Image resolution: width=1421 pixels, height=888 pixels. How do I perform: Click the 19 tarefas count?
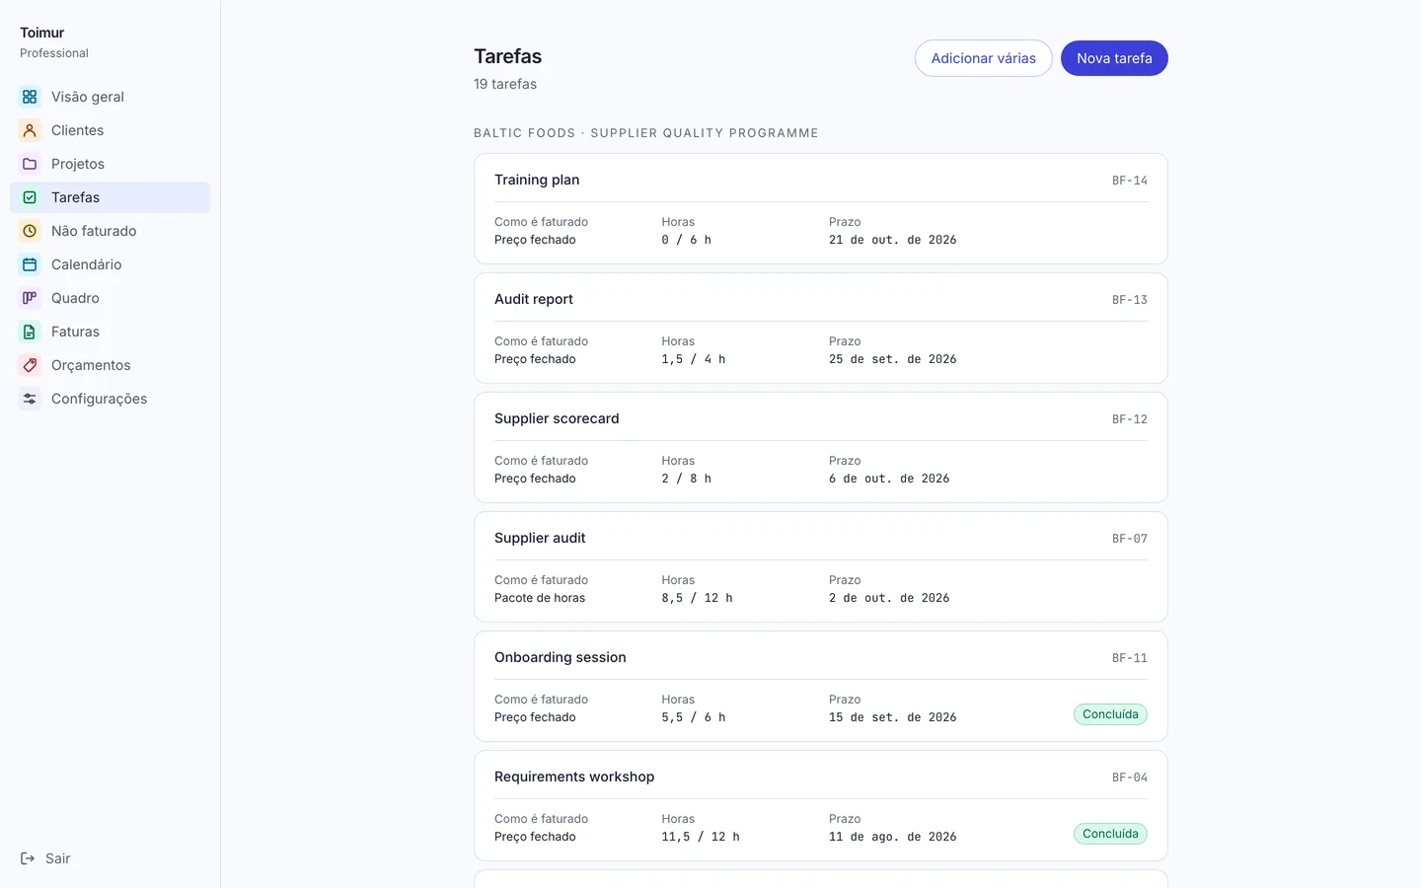click(x=505, y=84)
